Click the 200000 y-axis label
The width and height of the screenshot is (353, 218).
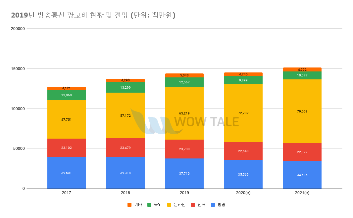click(18, 29)
